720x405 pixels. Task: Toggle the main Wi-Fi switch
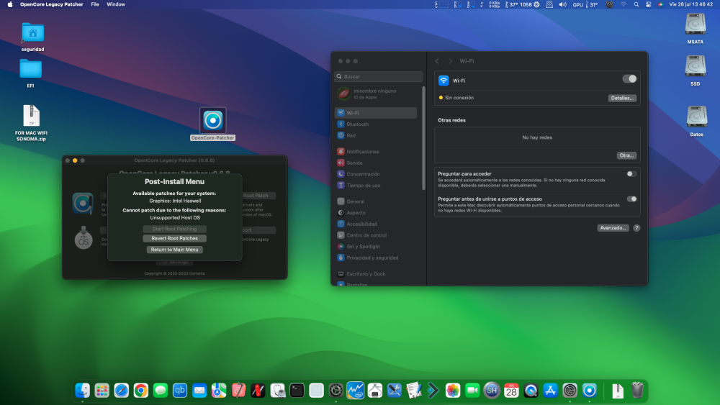[x=629, y=79]
